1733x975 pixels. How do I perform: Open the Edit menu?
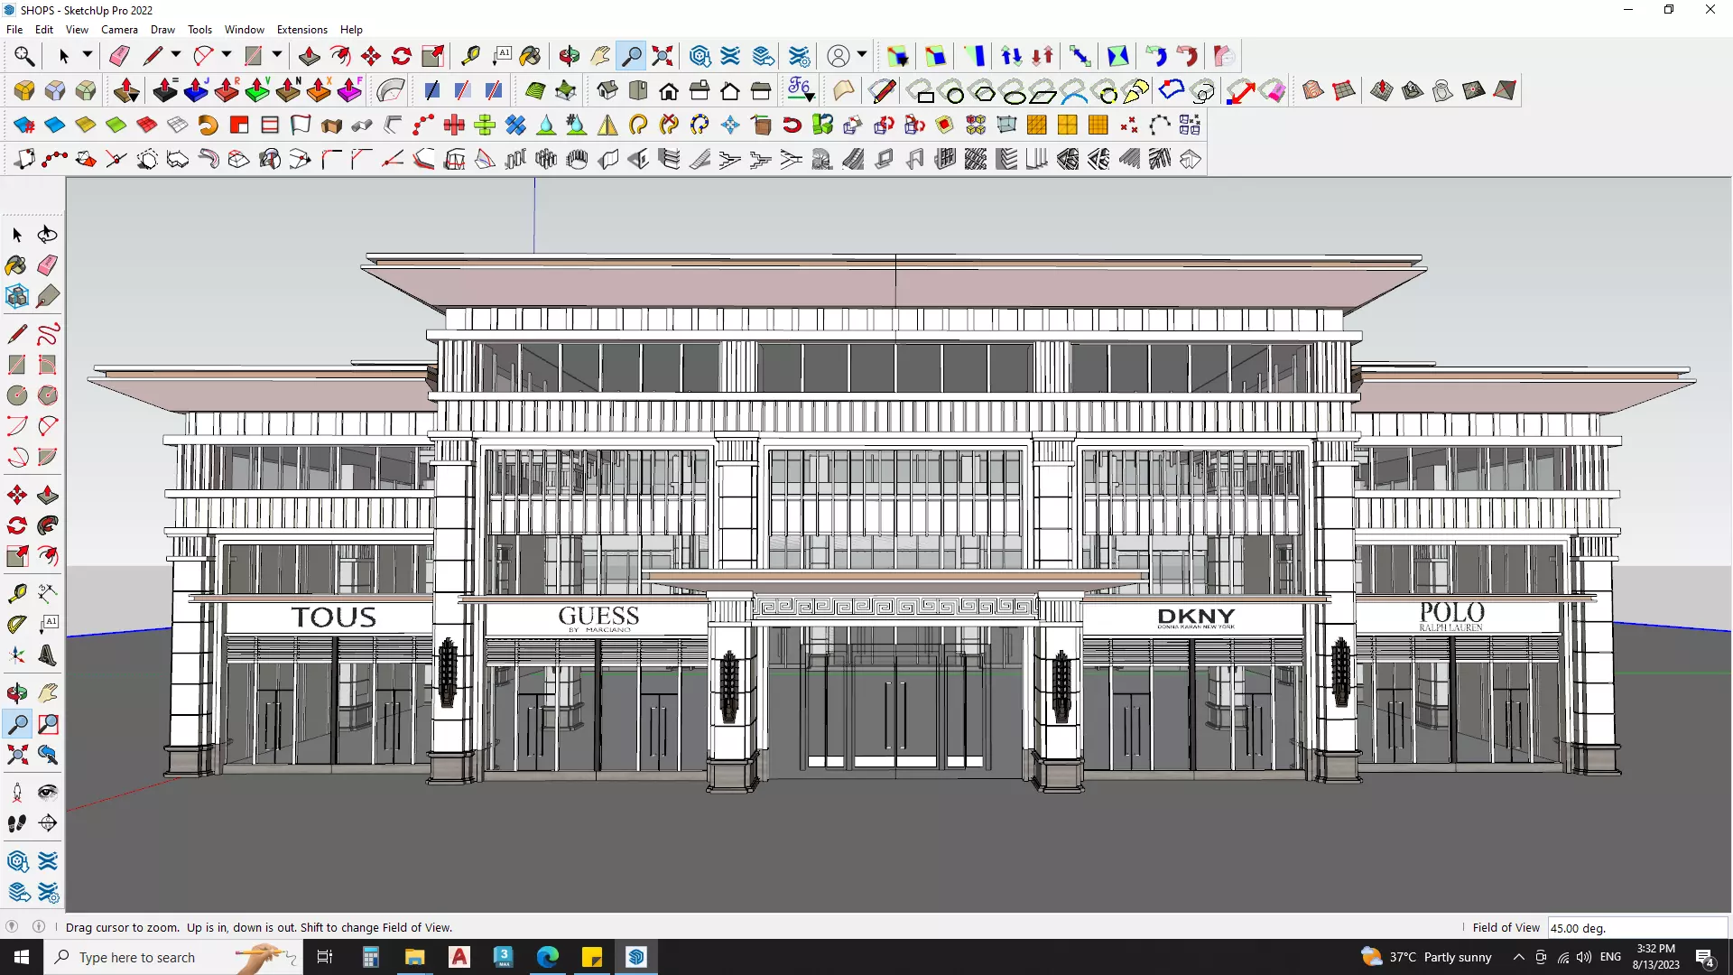(x=44, y=30)
